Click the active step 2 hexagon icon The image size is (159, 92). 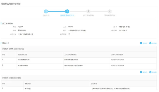[x=67, y=11]
